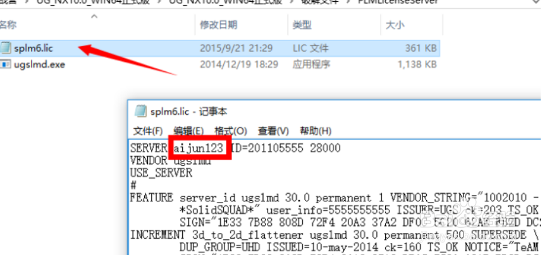
Task: Click the PLMLicenseServer breadcrumb segment
Action: 398,2
